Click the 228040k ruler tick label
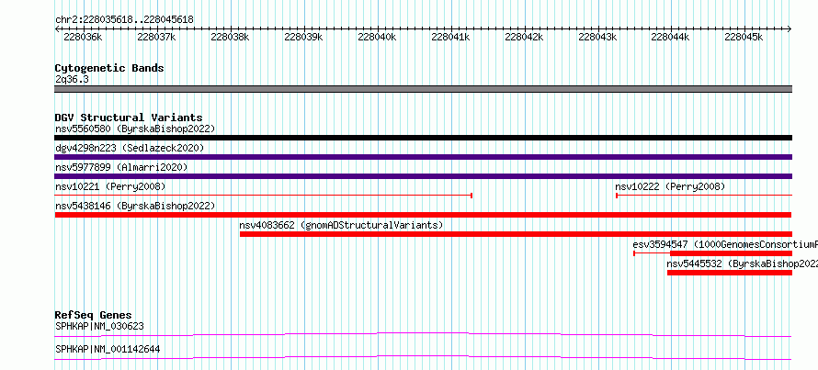Image resolution: width=818 pixels, height=370 pixels. click(377, 37)
